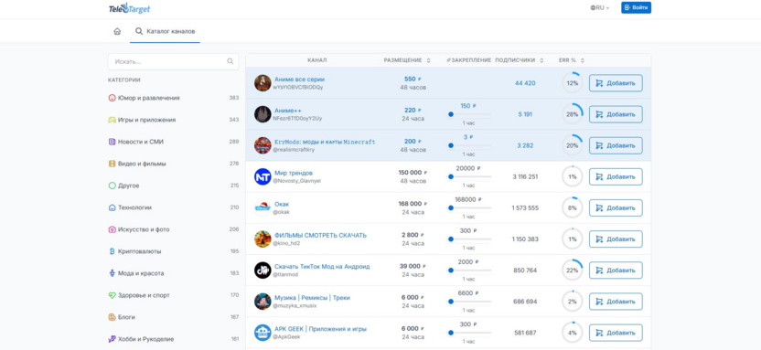The height and width of the screenshot is (350, 761).
Task: Adjust the pin duration slider for APK GEEK
Action: pos(469,333)
